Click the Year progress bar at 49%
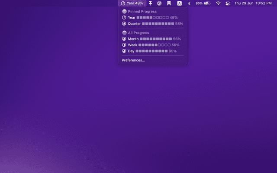 pos(152,17)
